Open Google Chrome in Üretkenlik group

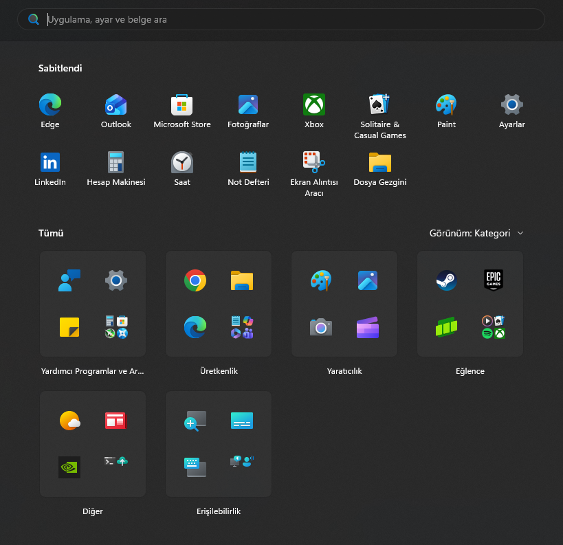click(195, 280)
